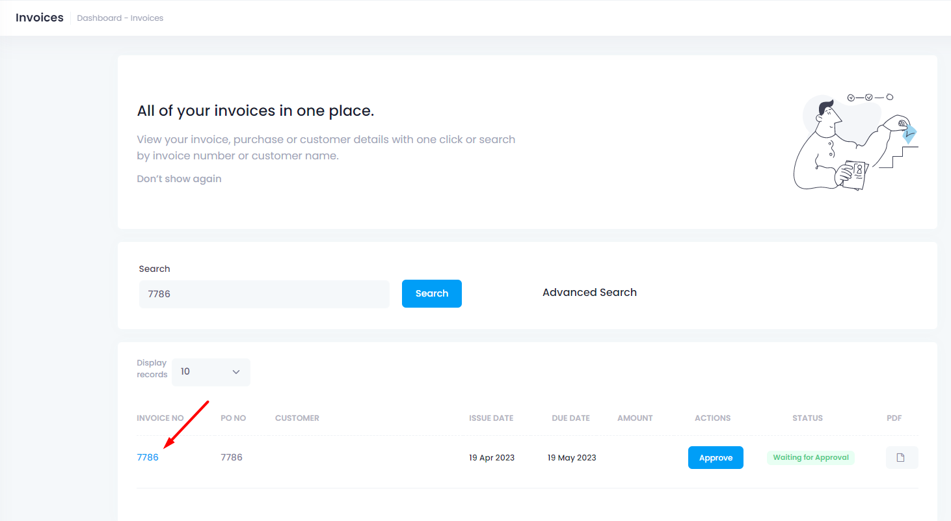
Task: Open invoice number 7786 link
Action: pyautogui.click(x=148, y=457)
